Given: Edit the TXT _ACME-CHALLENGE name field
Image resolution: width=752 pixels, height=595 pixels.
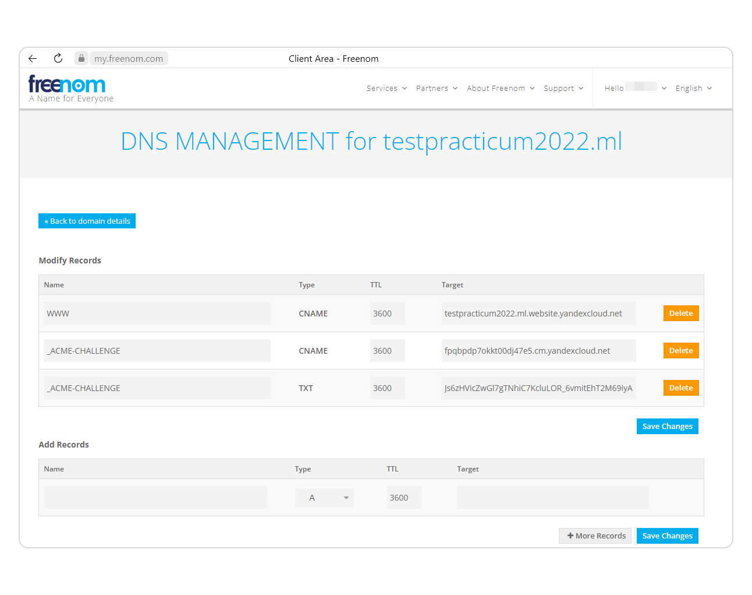Looking at the screenshot, I should click(x=157, y=388).
